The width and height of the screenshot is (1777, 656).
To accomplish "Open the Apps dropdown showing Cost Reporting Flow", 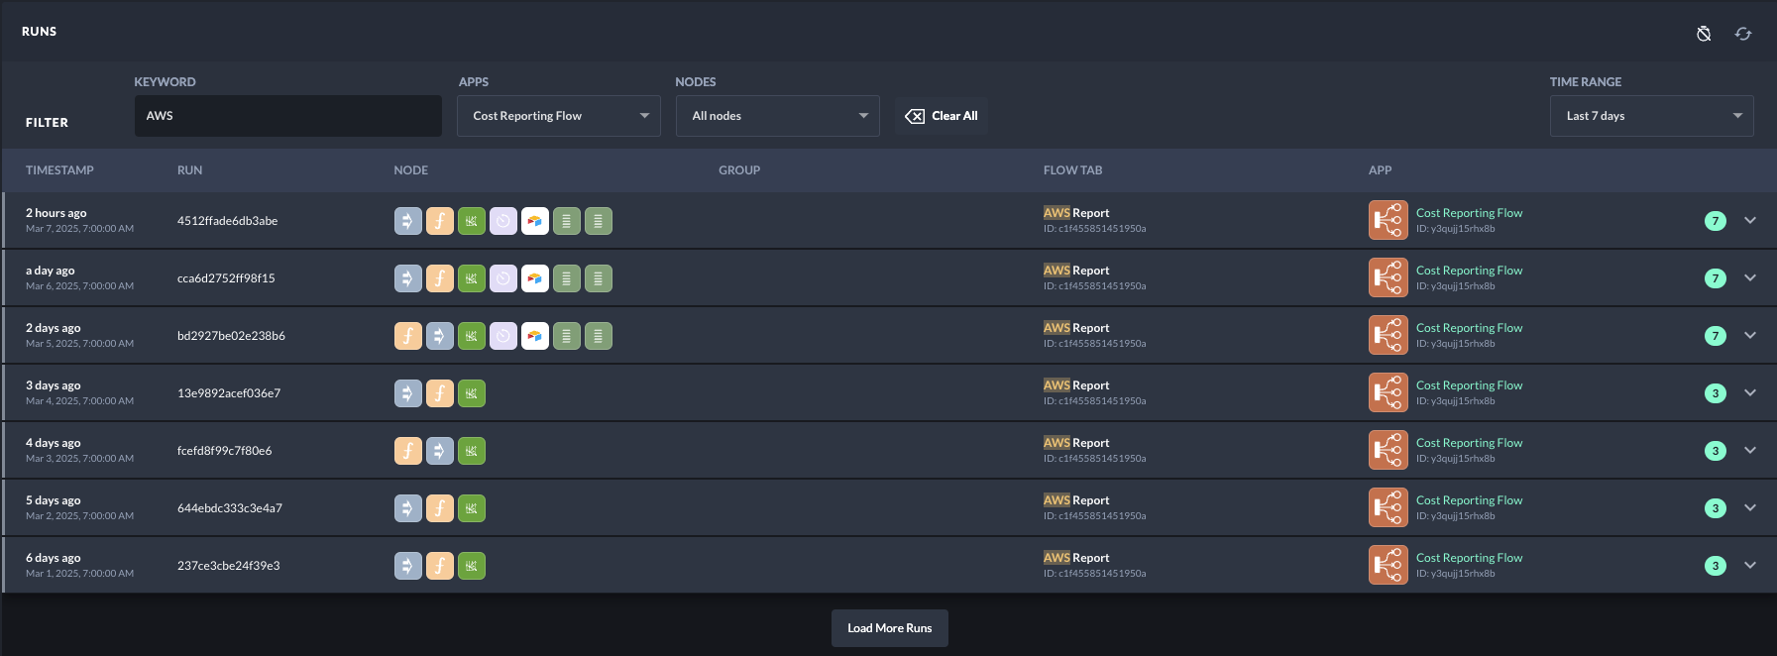I will point(559,116).
